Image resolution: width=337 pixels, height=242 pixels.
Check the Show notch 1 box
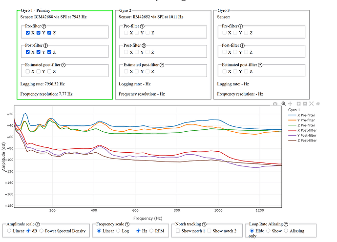(x=178, y=231)
